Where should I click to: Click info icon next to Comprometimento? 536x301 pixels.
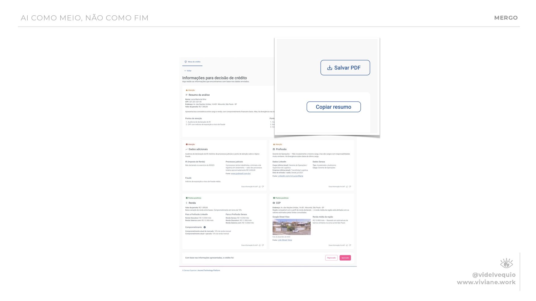click(x=205, y=227)
